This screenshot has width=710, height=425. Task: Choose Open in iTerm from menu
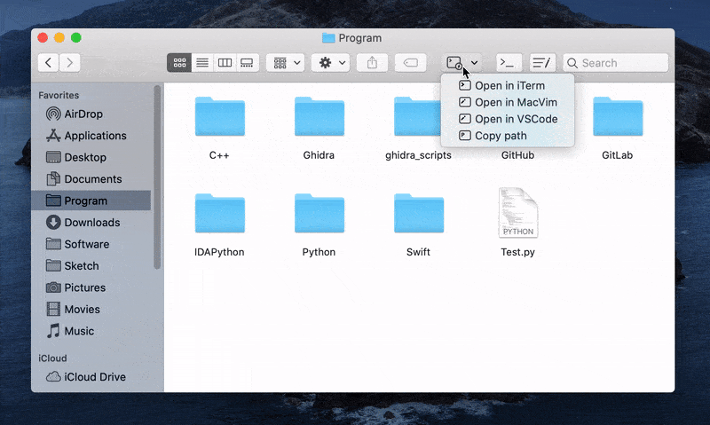point(509,86)
